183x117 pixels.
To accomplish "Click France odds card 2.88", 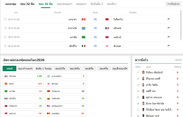I will pos(23,76).
